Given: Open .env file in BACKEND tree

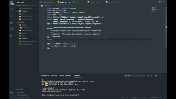Looking at the screenshot, I should point(23,36).
